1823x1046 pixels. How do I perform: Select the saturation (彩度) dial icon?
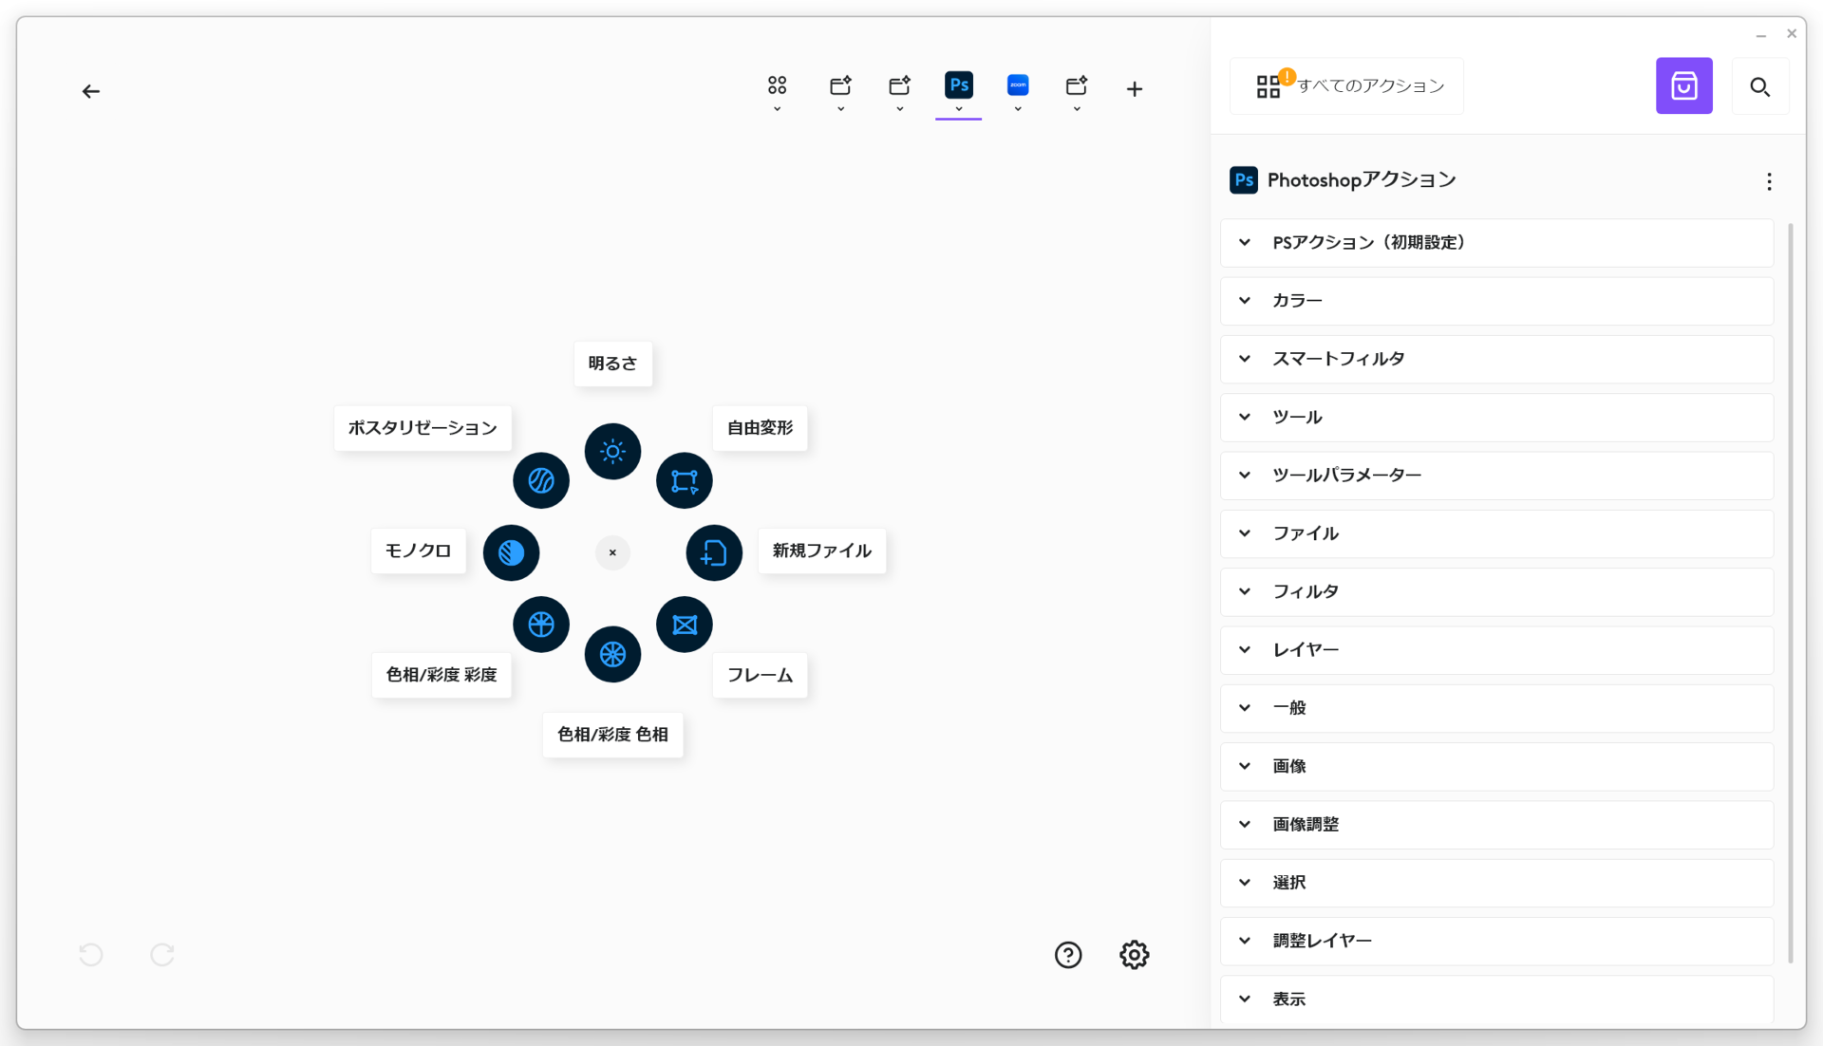[541, 625]
